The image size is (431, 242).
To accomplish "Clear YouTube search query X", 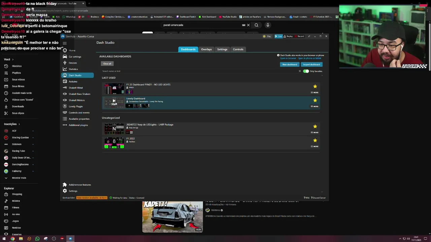I will click(248, 25).
